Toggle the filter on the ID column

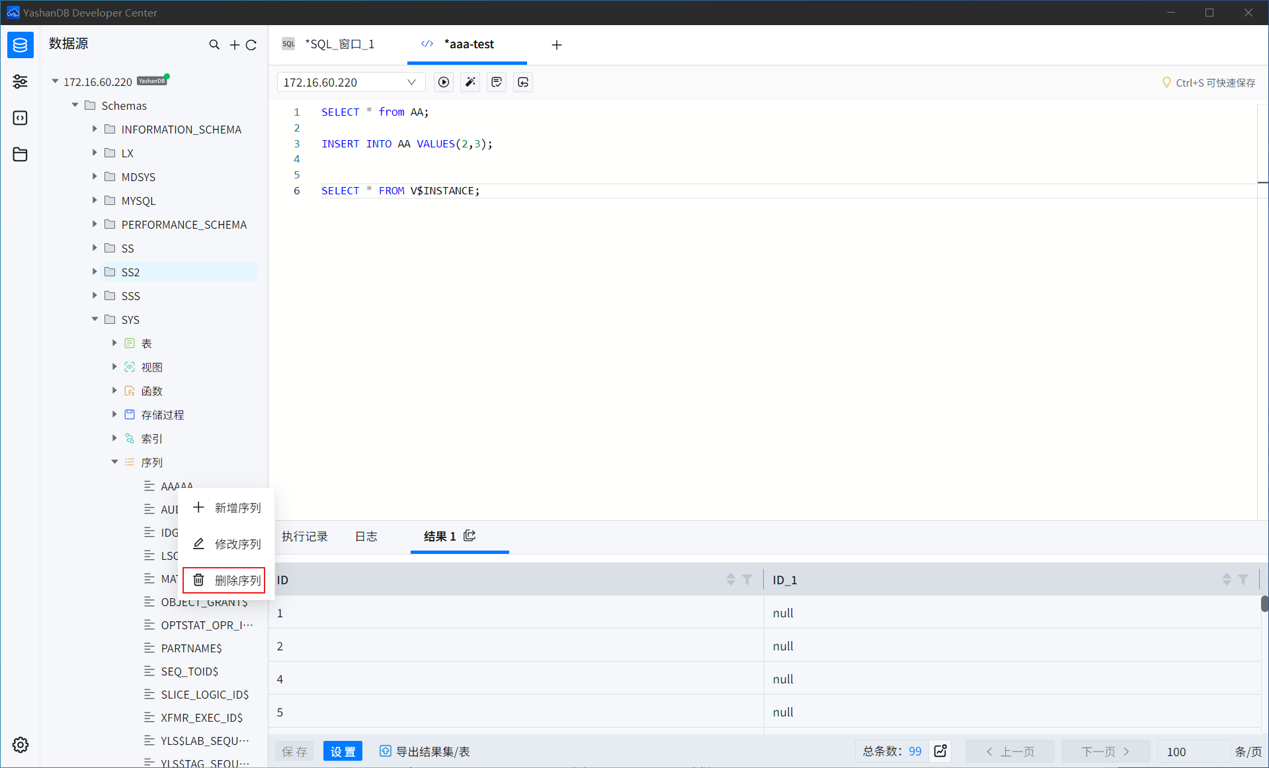pos(747,580)
